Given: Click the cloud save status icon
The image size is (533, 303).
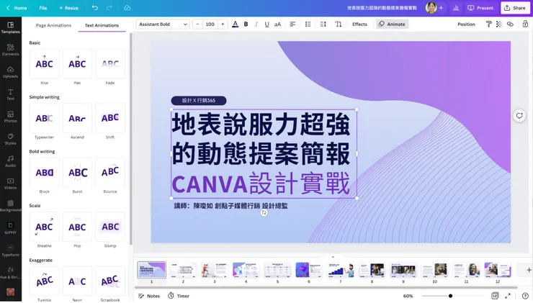Looking at the screenshot, I should pyautogui.click(x=127, y=7).
